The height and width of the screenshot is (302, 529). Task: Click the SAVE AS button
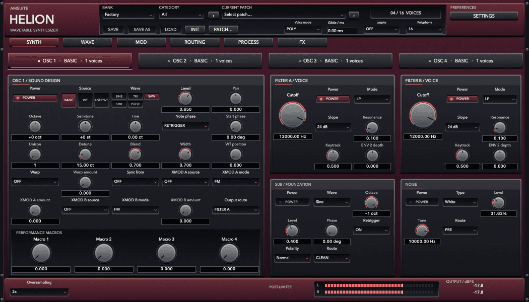142,30
